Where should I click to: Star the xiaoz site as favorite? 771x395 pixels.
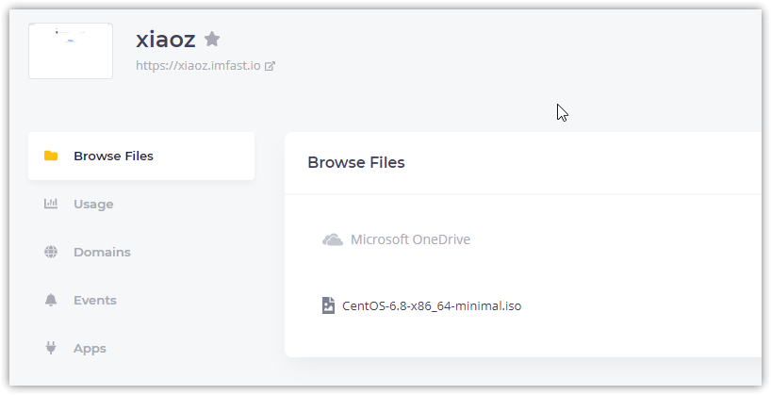click(x=212, y=39)
